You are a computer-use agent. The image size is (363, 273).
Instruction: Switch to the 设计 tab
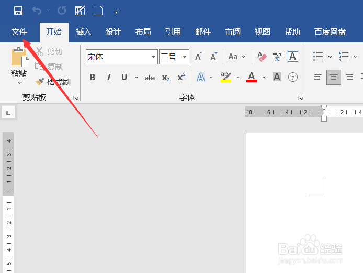tap(114, 32)
